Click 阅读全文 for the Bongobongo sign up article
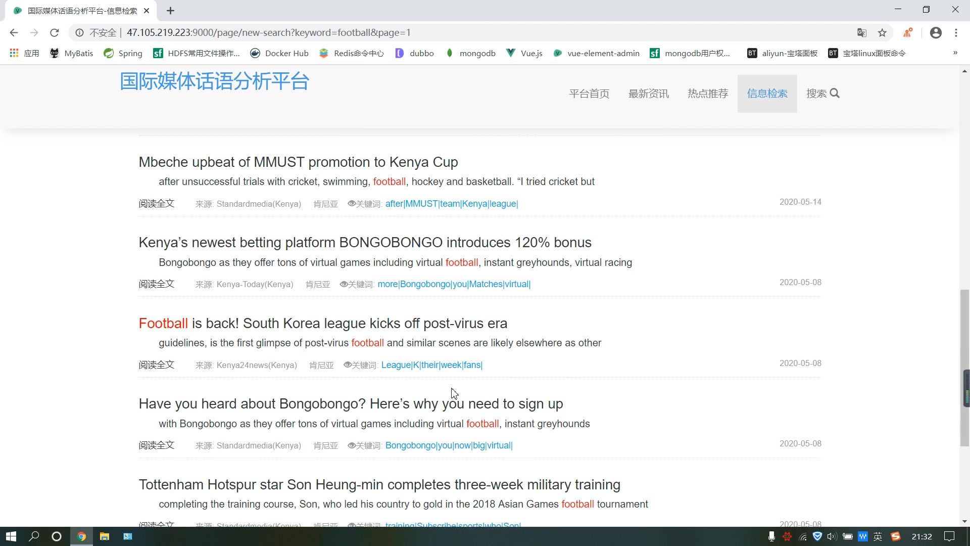 pos(157,445)
